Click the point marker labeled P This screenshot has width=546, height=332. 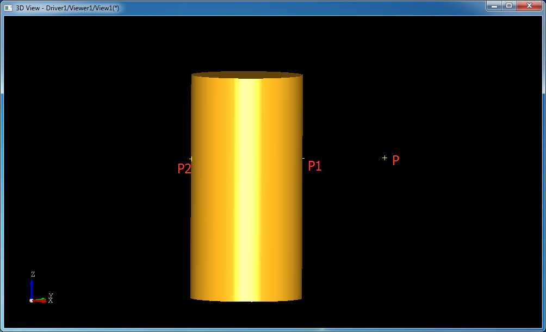[x=384, y=158]
